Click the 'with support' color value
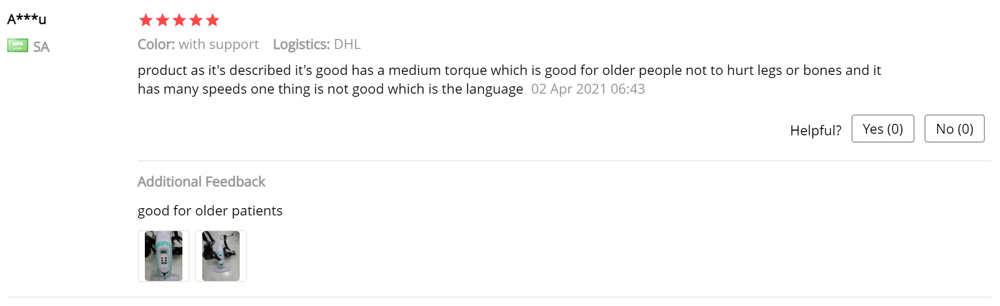Viewport: 1000px width, 306px height. (x=219, y=44)
